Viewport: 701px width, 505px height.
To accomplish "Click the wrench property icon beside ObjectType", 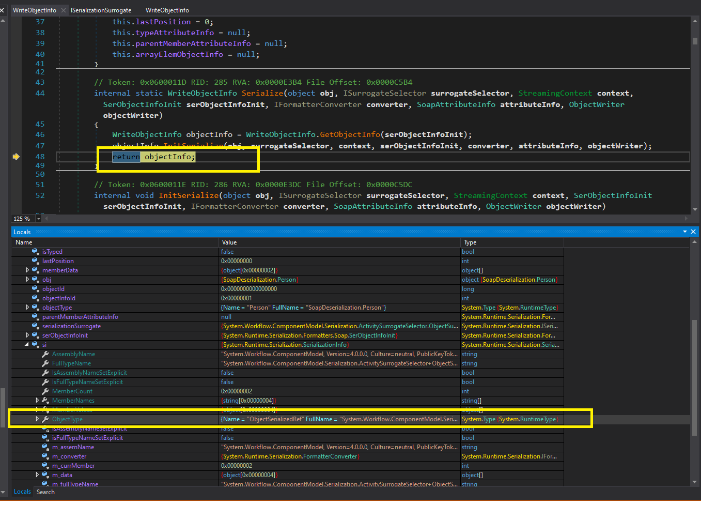I will coord(45,419).
